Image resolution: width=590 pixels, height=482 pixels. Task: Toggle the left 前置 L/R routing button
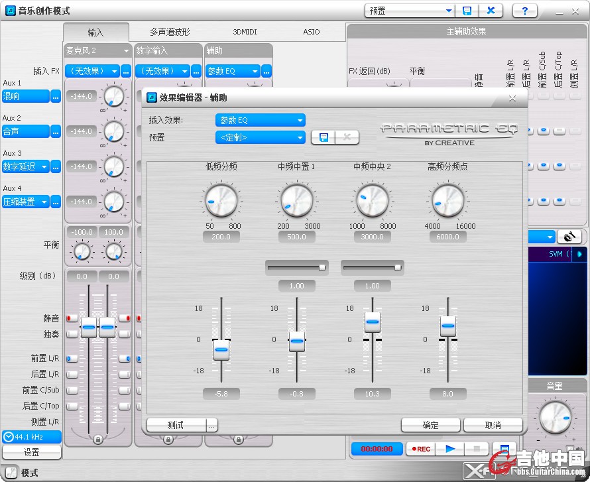point(72,359)
